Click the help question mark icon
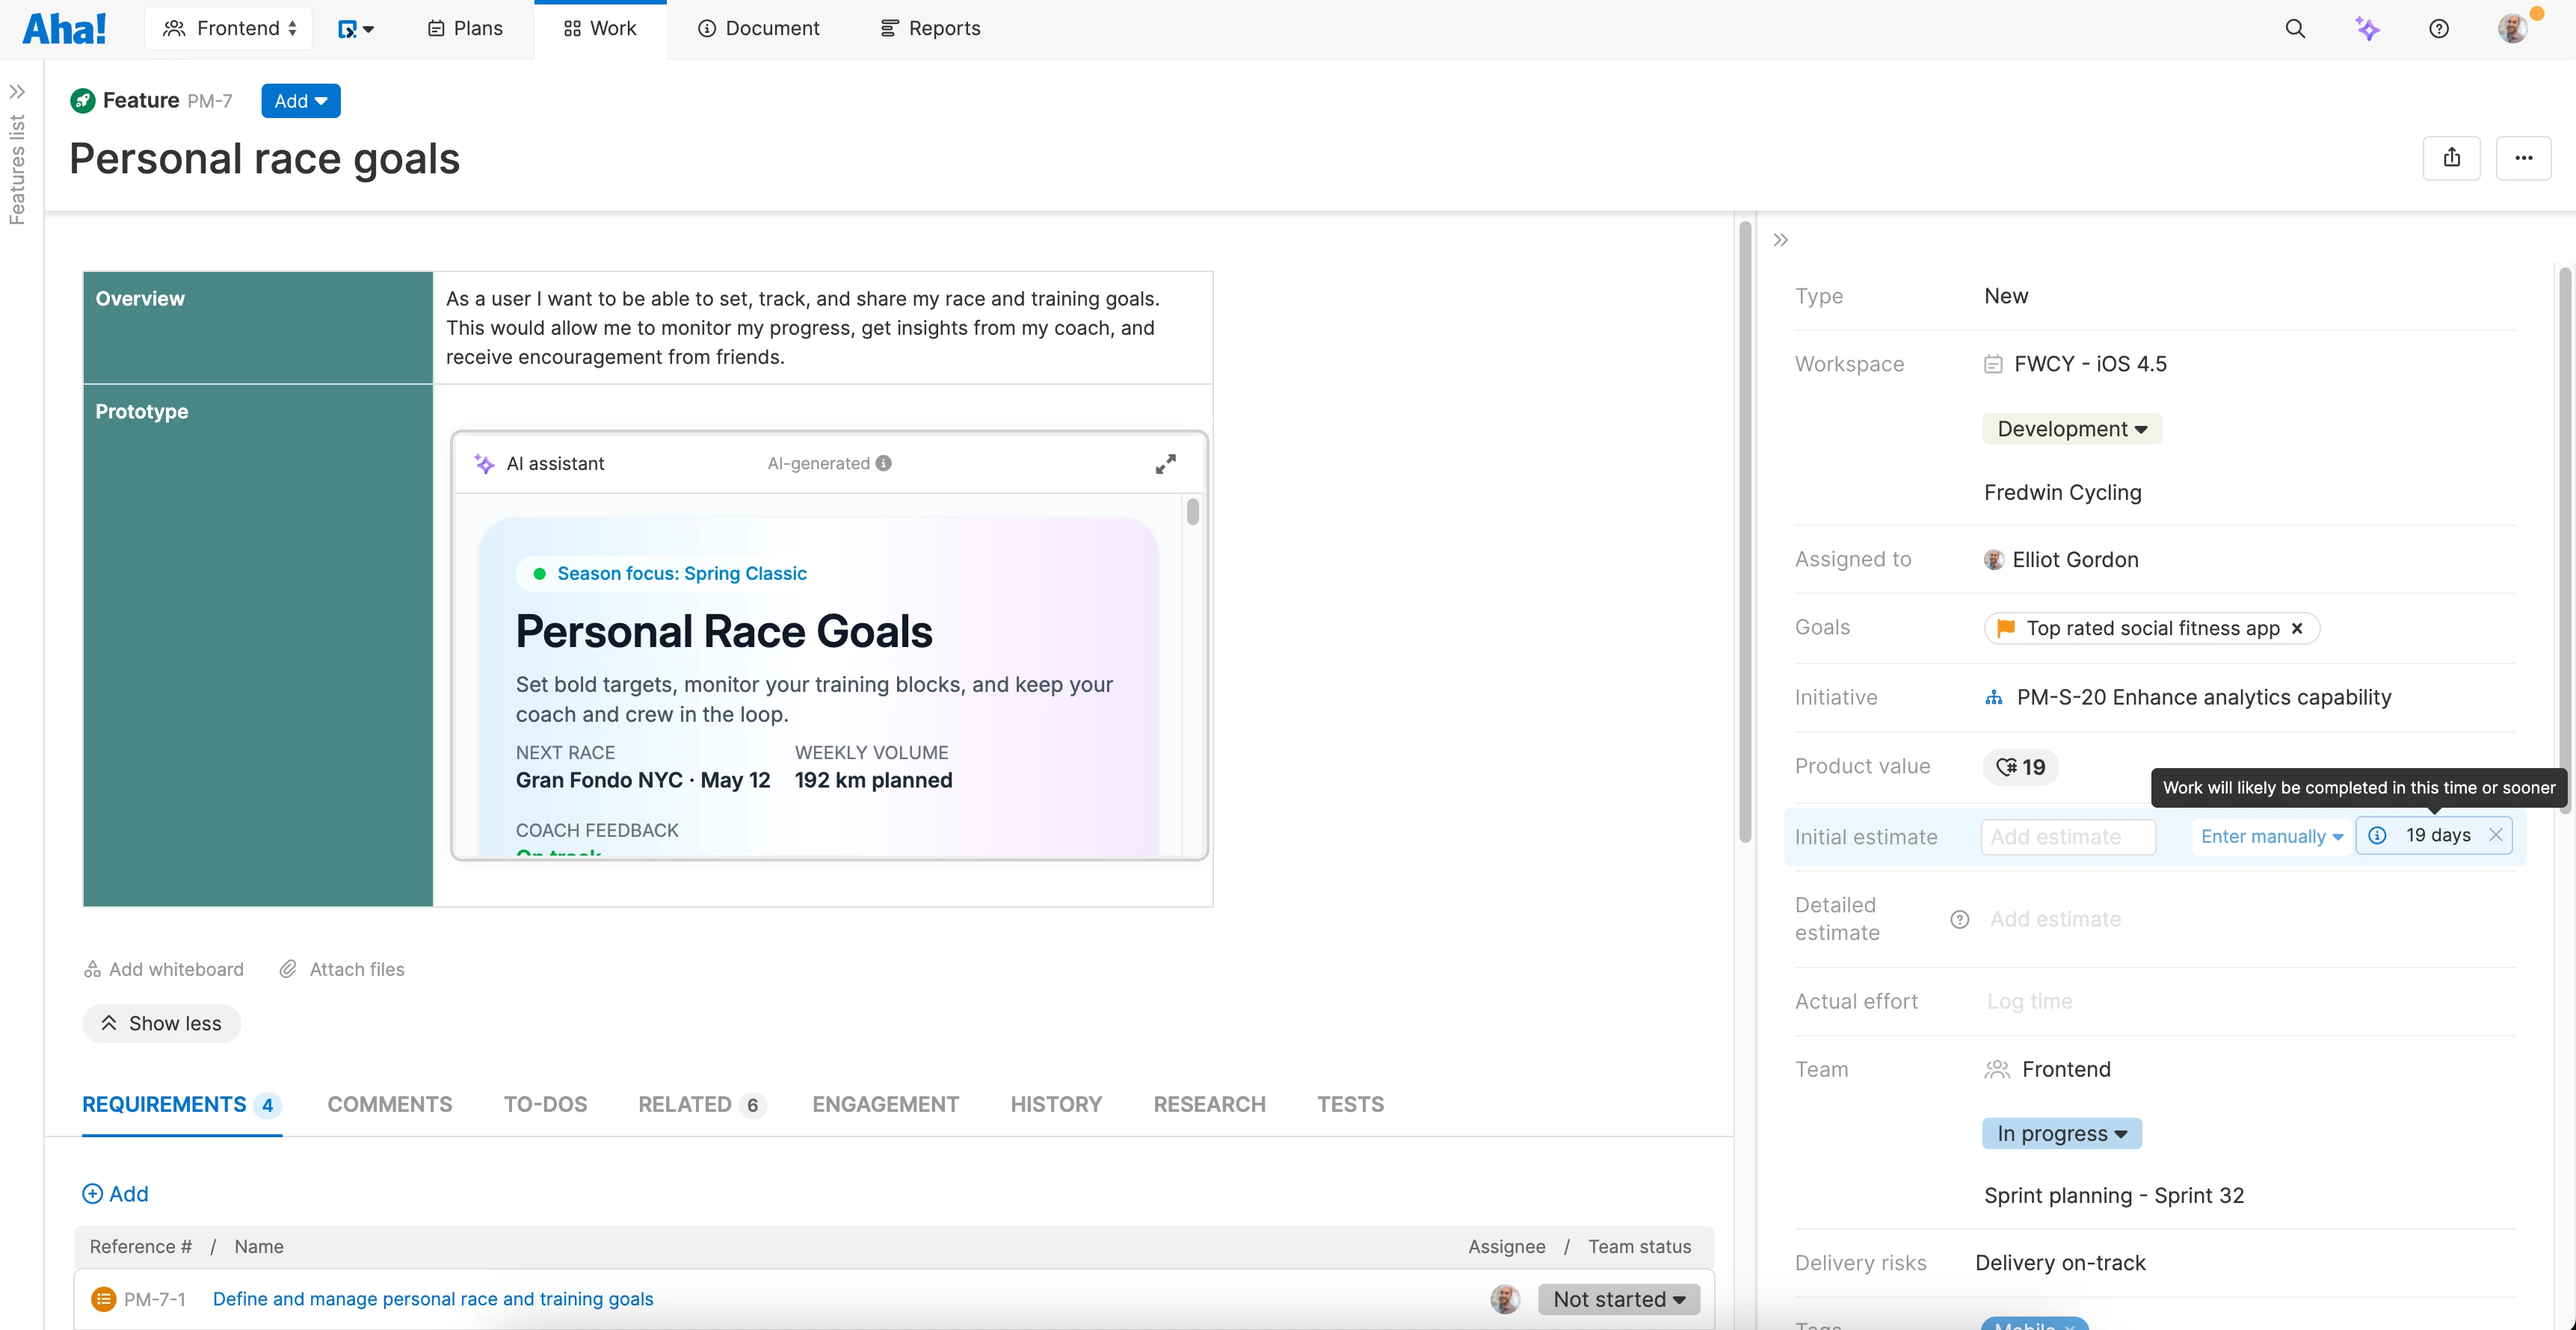The width and height of the screenshot is (2576, 1330). click(x=2439, y=29)
